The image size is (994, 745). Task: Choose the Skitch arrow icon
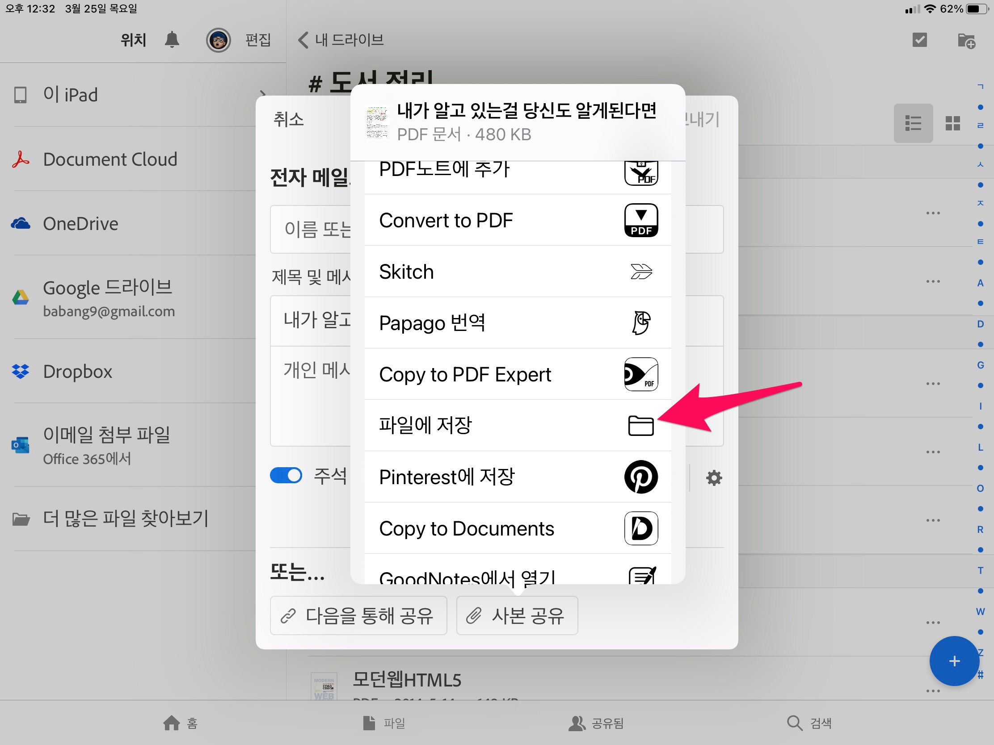[640, 272]
